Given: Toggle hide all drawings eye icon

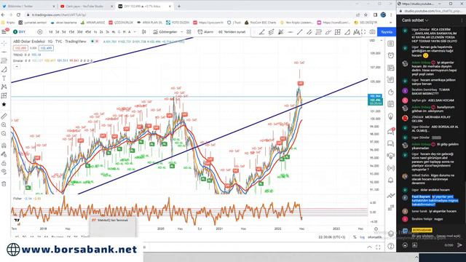Looking at the screenshot, I should [x=4, y=172].
